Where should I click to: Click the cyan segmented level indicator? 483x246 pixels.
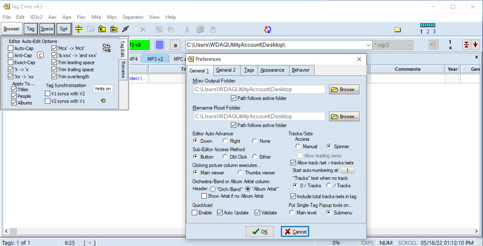428,25
